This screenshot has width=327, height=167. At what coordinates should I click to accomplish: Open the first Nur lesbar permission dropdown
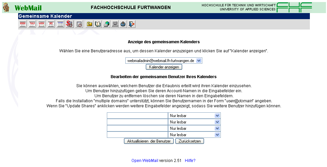pos(194,116)
